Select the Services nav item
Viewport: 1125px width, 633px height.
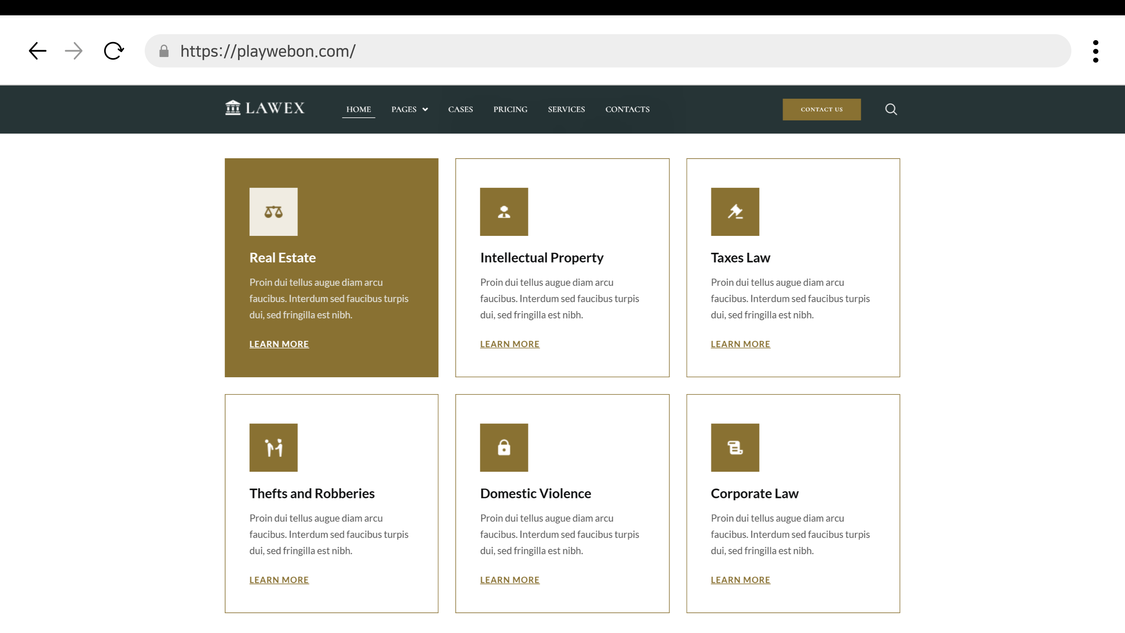pos(566,109)
